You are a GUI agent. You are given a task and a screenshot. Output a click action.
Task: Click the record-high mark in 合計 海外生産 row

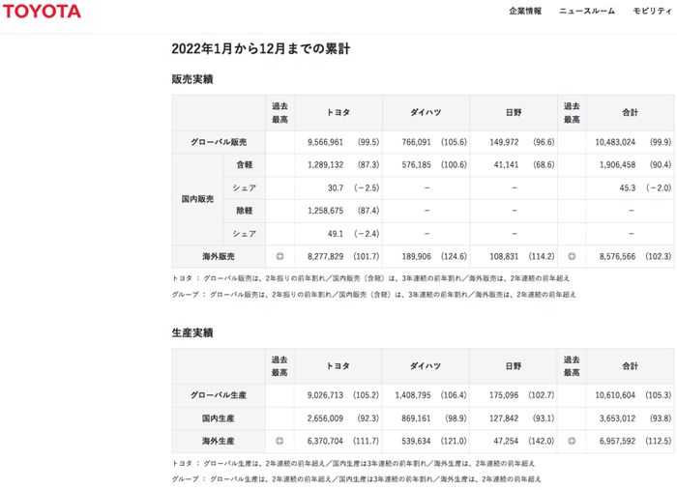[572, 441]
